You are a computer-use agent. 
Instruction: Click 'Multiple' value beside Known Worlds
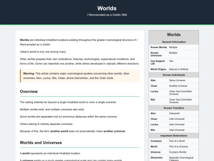(x=173, y=47)
